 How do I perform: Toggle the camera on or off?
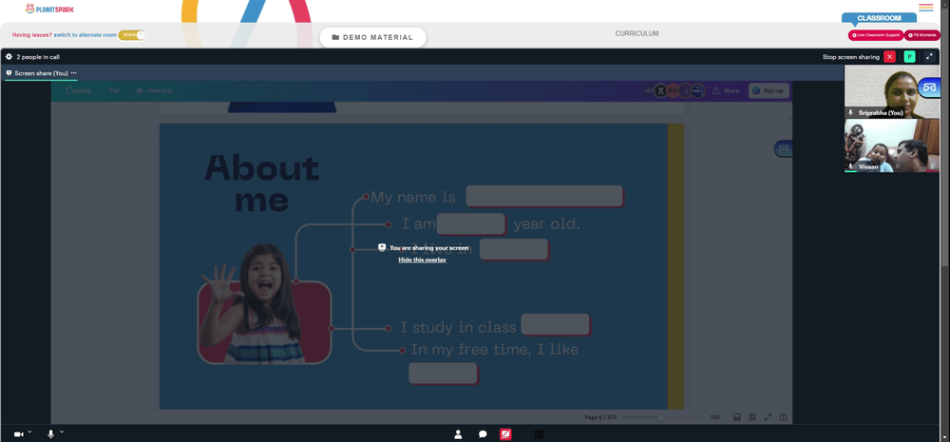click(18, 434)
